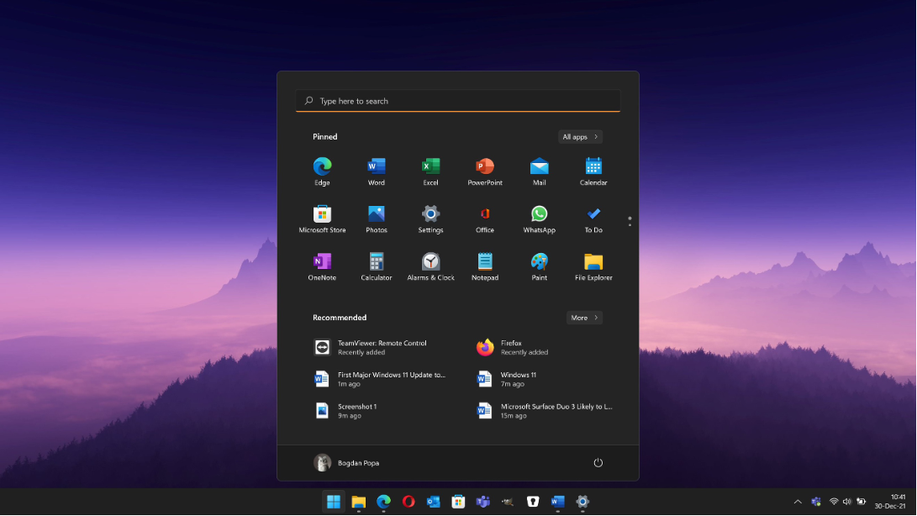The width and height of the screenshot is (917, 516).
Task: Open Bogdan Popa user account menu
Action: pyautogui.click(x=346, y=463)
